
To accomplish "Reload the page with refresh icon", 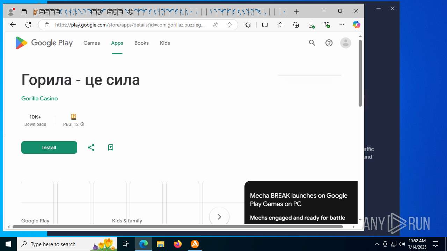I will coord(28,25).
